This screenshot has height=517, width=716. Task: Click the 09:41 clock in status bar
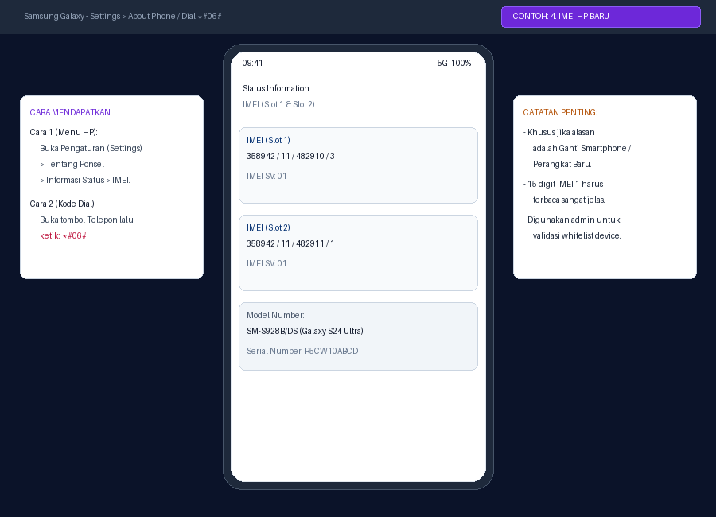point(252,63)
